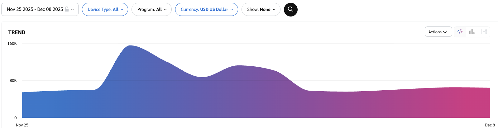
Task: Click the black search magnifier button
Action: [x=290, y=10]
